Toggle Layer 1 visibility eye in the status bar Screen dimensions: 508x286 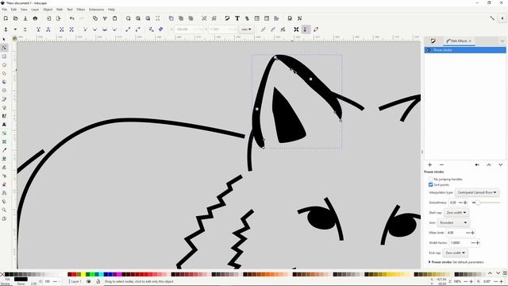tap(88, 281)
